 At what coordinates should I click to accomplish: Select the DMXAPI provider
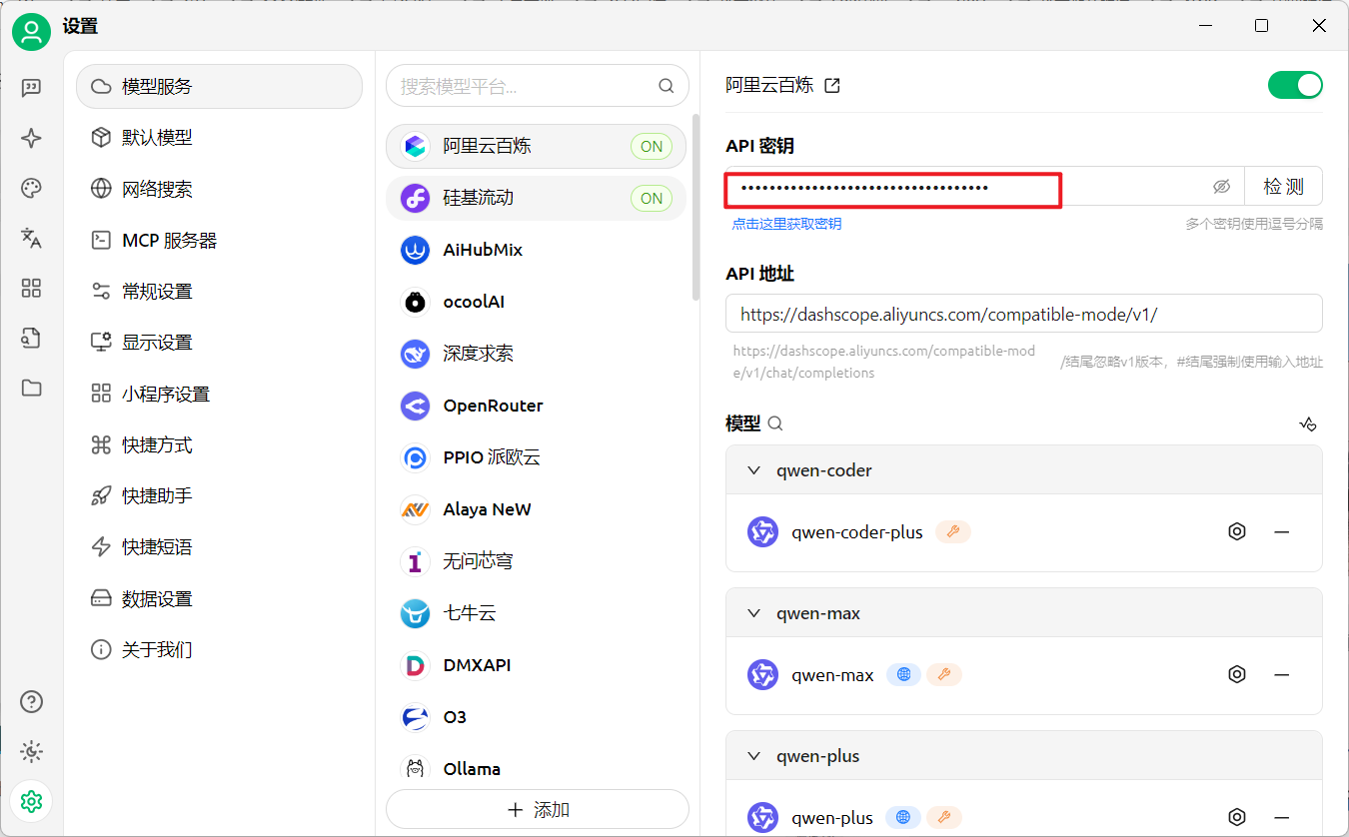click(536, 665)
